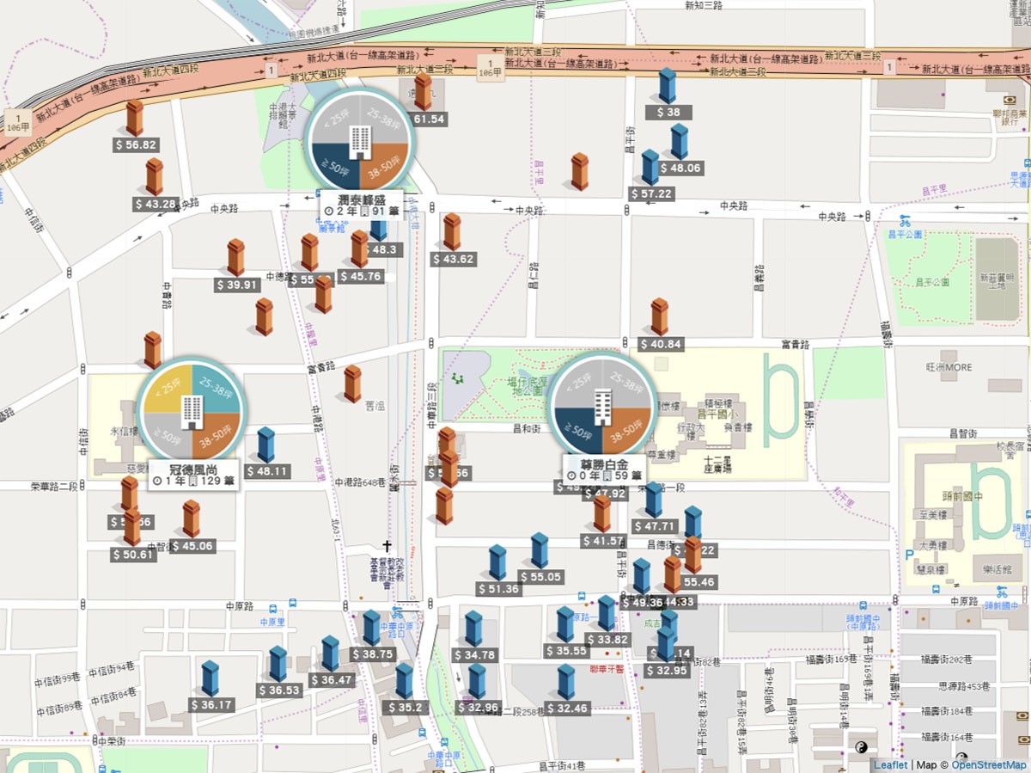Click the blue marker priced $ 51.36
Image resolution: width=1031 pixels, height=773 pixels.
click(497, 562)
